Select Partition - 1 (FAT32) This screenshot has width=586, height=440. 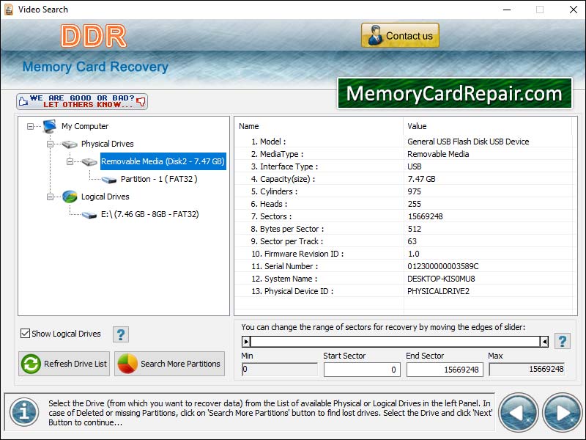tap(159, 179)
